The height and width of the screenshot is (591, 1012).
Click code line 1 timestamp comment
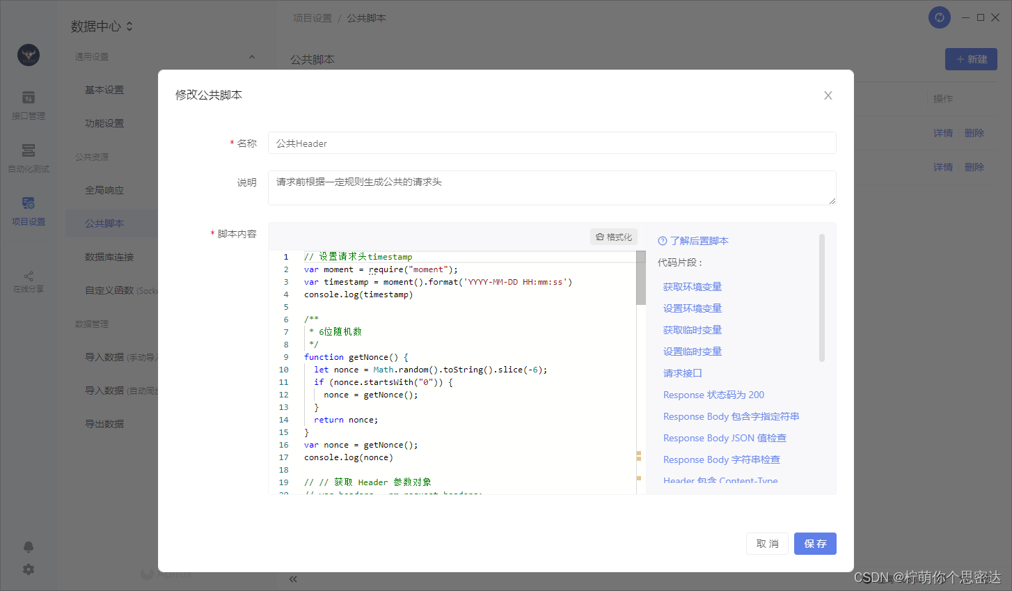tap(358, 257)
